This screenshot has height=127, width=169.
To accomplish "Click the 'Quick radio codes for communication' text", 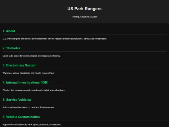I will (x=32, y=56).
